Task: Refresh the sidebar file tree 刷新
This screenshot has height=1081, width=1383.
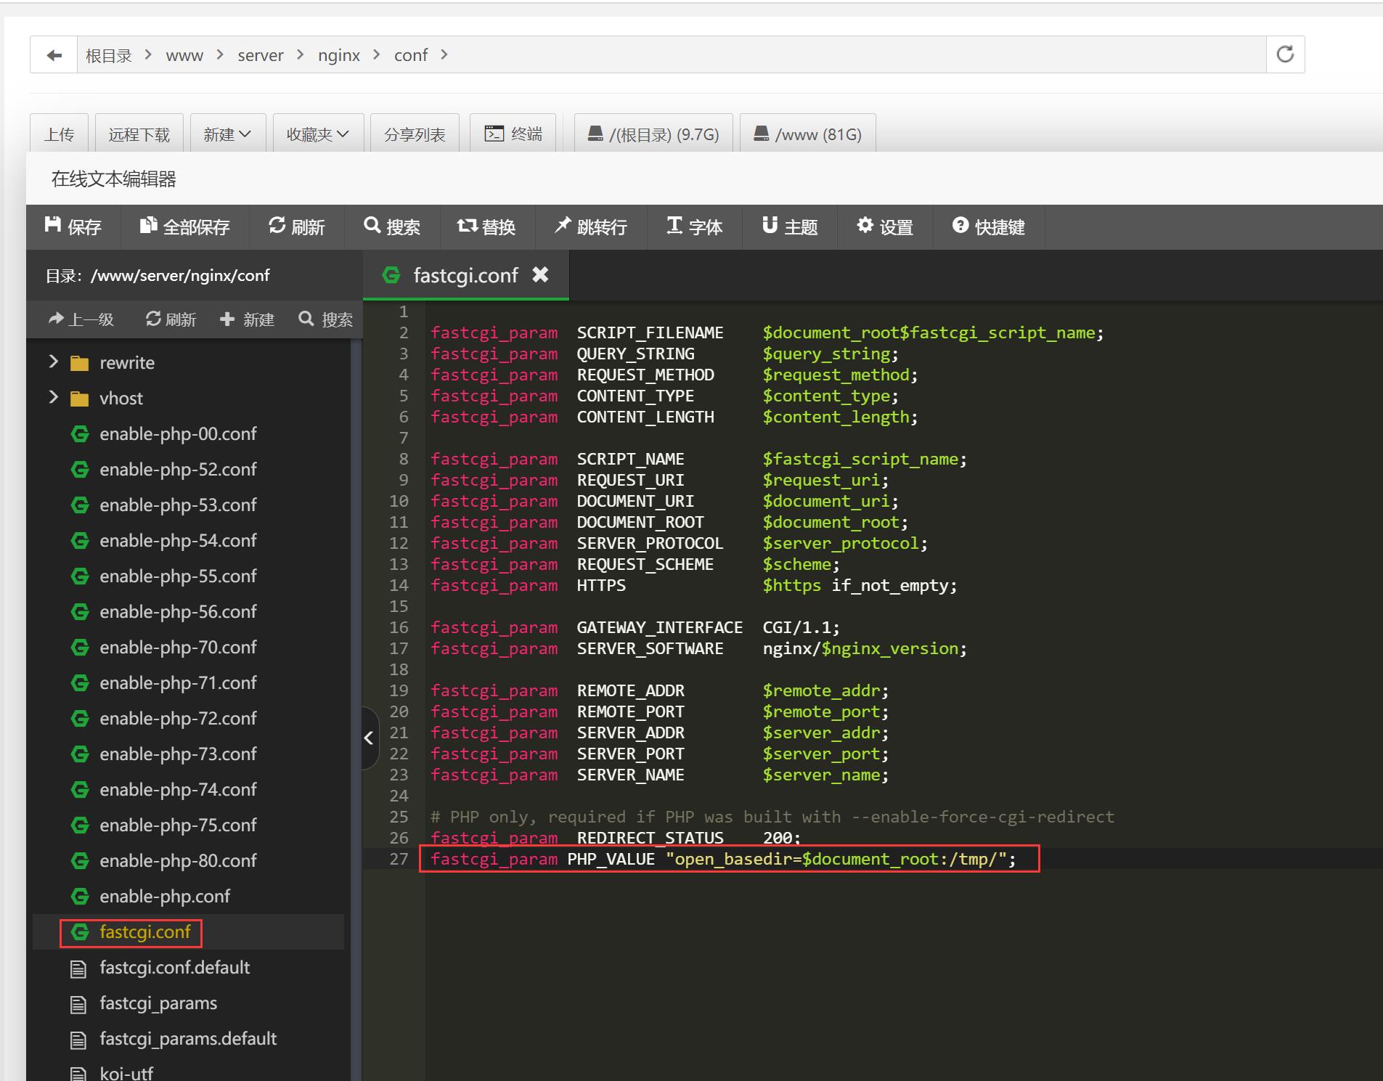Action: coord(171,319)
